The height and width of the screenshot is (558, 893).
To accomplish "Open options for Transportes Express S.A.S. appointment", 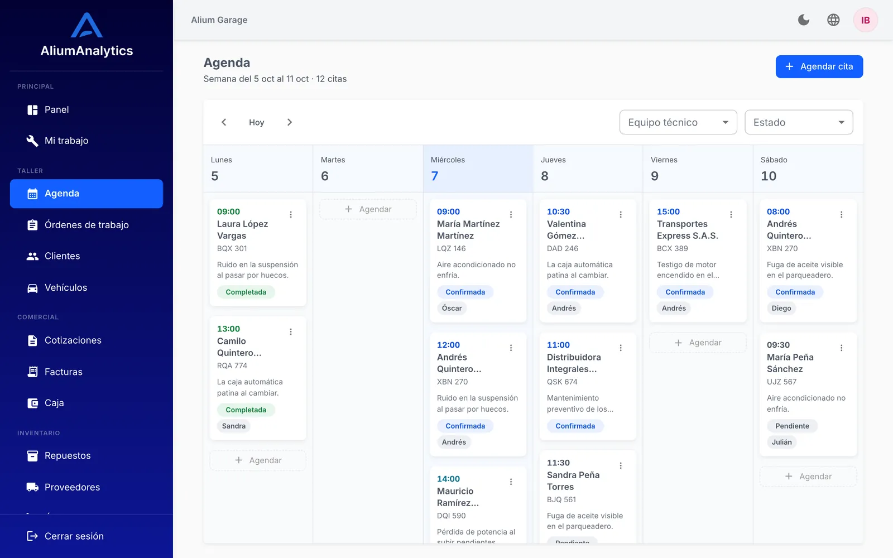I will [731, 214].
